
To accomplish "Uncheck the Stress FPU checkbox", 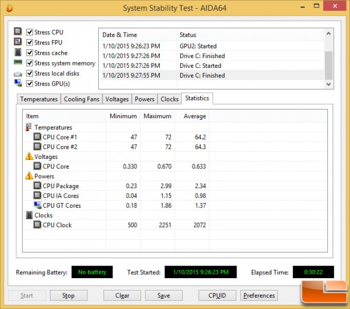I will [x=30, y=42].
